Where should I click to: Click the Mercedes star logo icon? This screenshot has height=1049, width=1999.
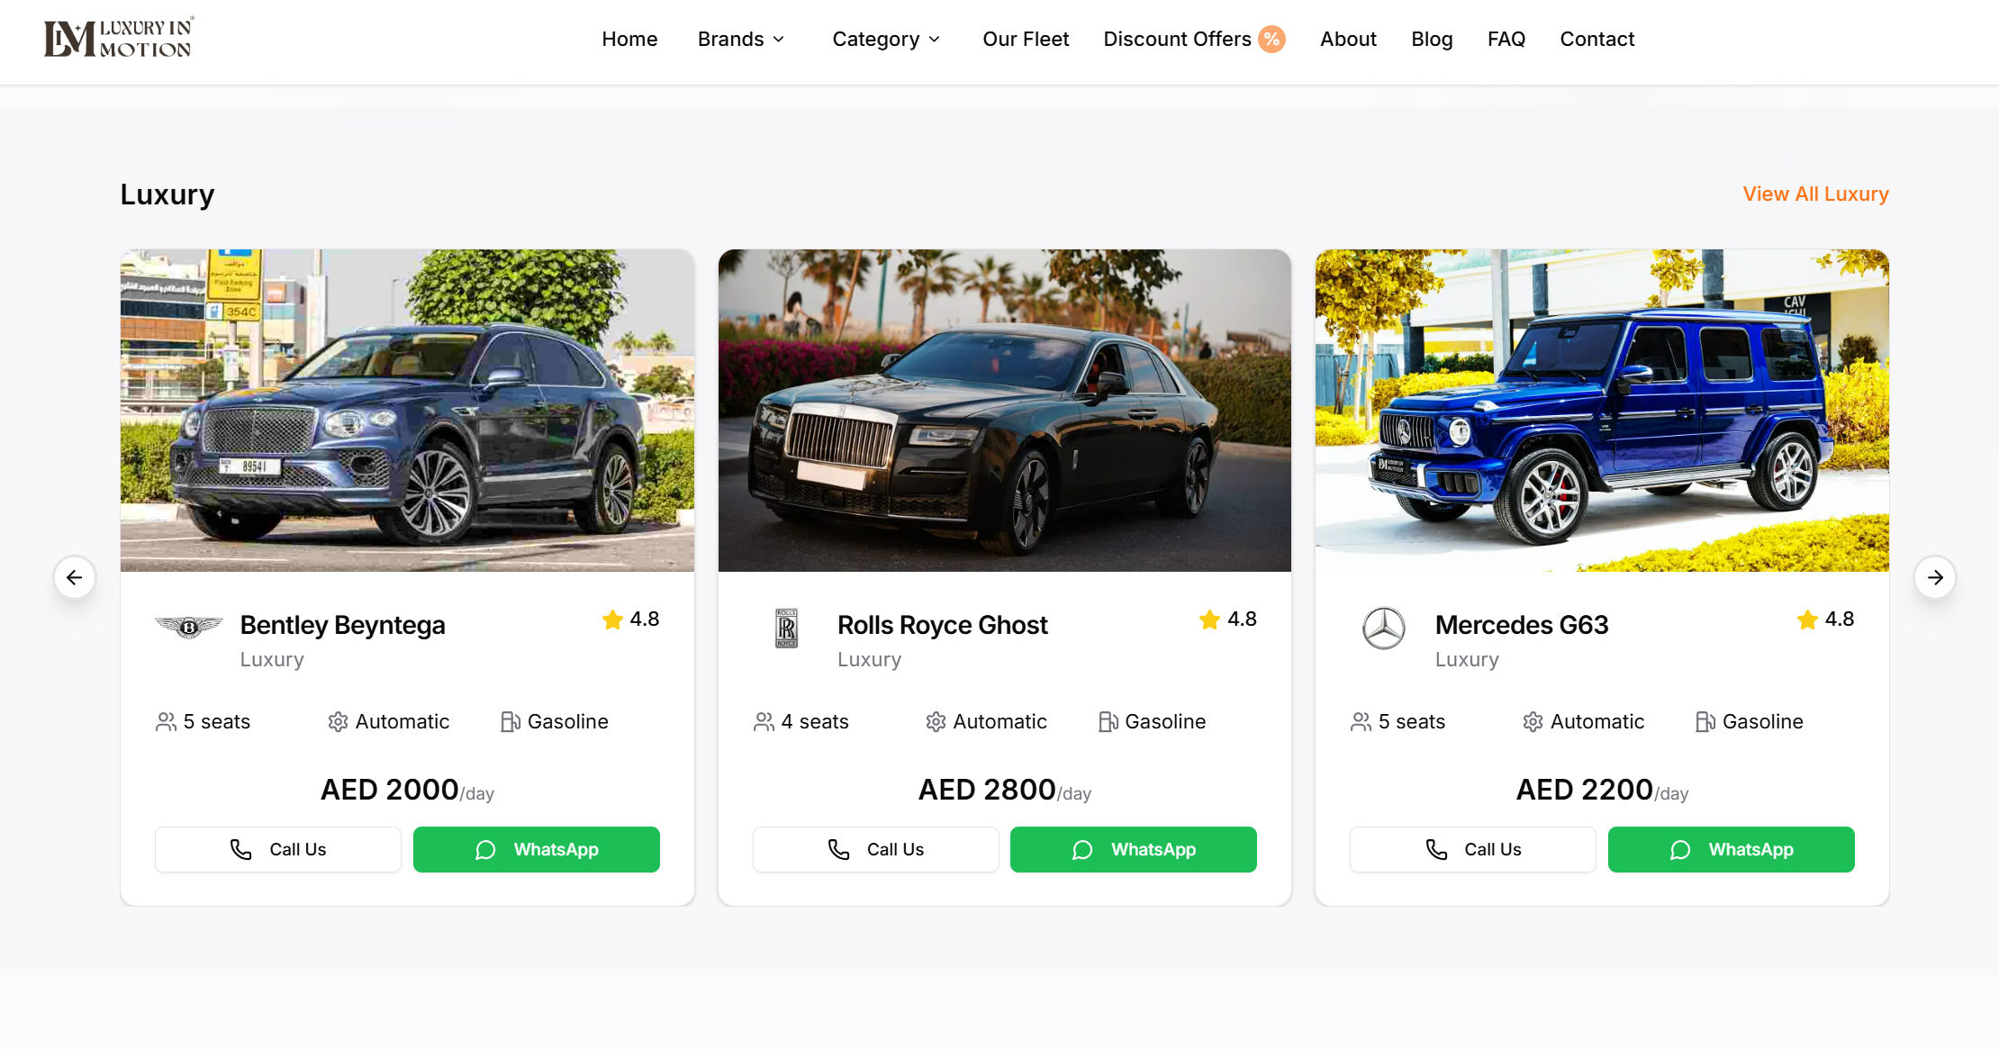(x=1383, y=628)
